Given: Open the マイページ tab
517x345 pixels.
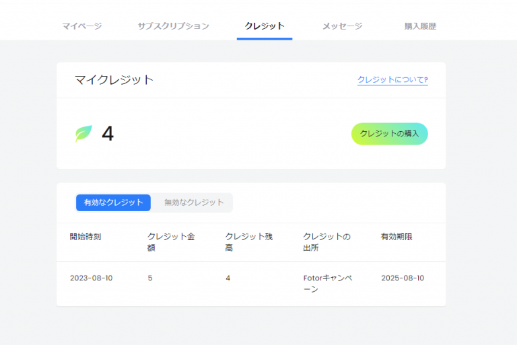Looking at the screenshot, I should 82,26.
